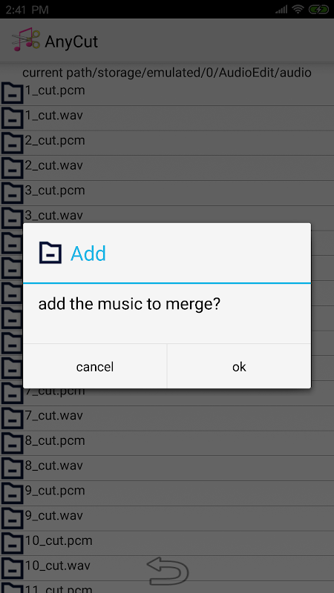
Task: Click the file icon beside 1_cut.pcm
Action: click(12, 93)
